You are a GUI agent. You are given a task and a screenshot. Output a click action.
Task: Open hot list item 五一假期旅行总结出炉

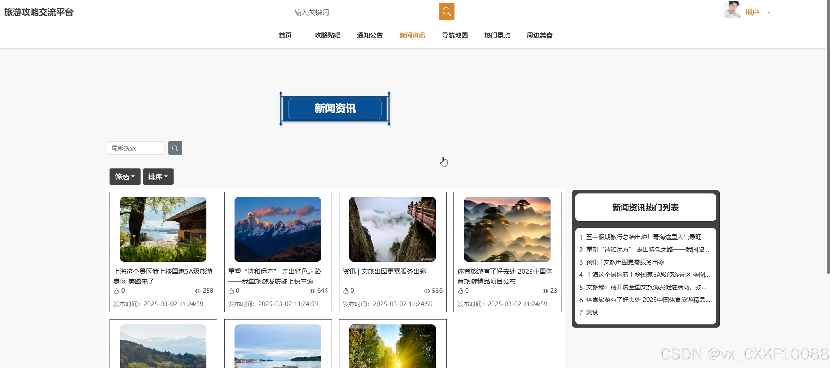click(x=643, y=237)
